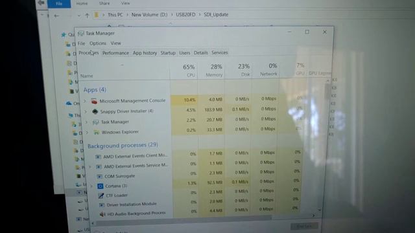Expand the Cortana process group
415x233 pixels.
coord(91,186)
